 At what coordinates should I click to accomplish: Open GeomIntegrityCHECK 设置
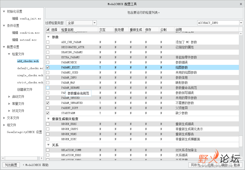coord(25,132)
